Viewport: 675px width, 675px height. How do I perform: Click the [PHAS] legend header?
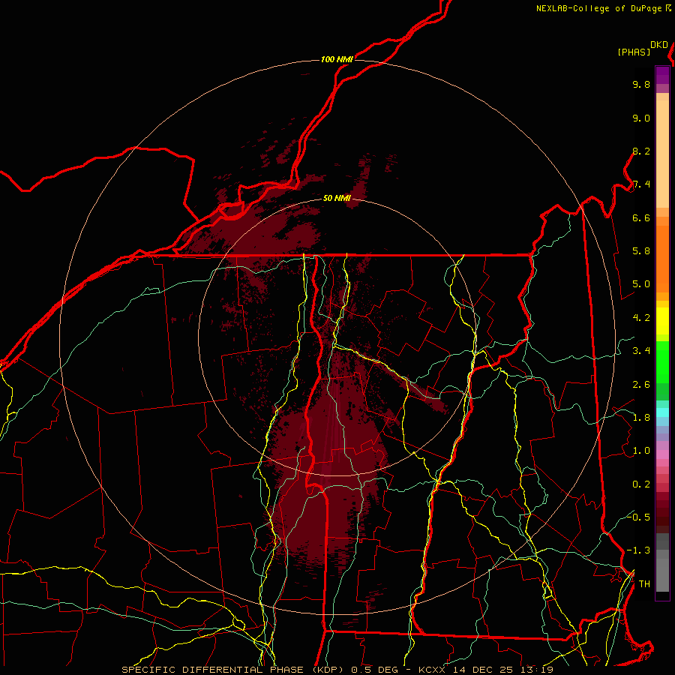click(634, 52)
